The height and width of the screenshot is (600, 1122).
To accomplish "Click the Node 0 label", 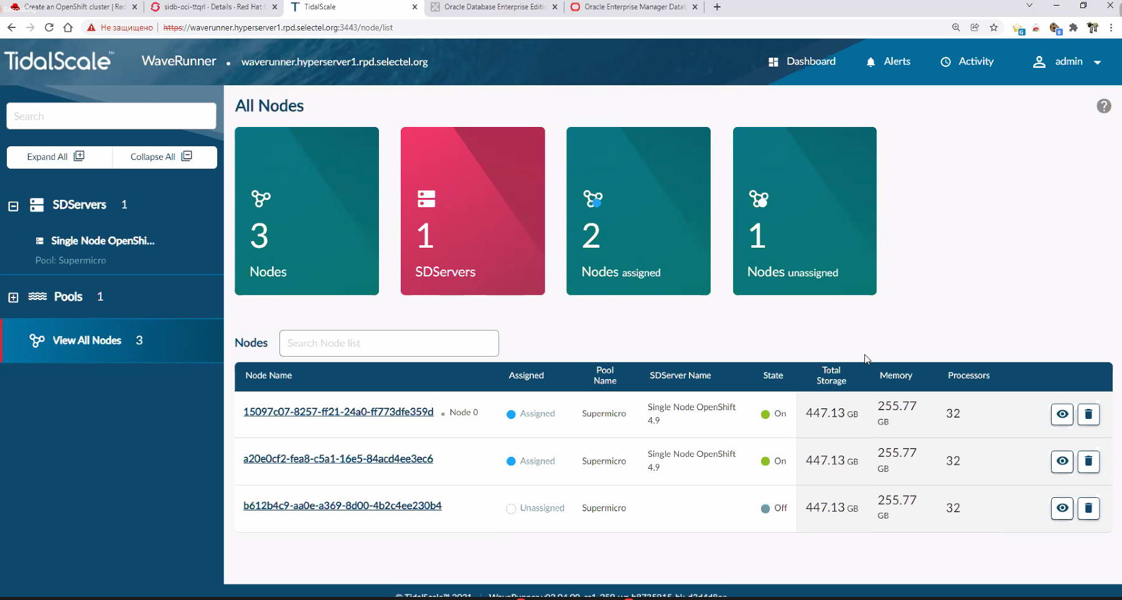I will 464,412.
